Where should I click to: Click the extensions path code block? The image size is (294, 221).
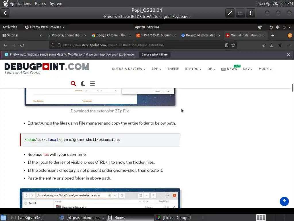[100, 140]
